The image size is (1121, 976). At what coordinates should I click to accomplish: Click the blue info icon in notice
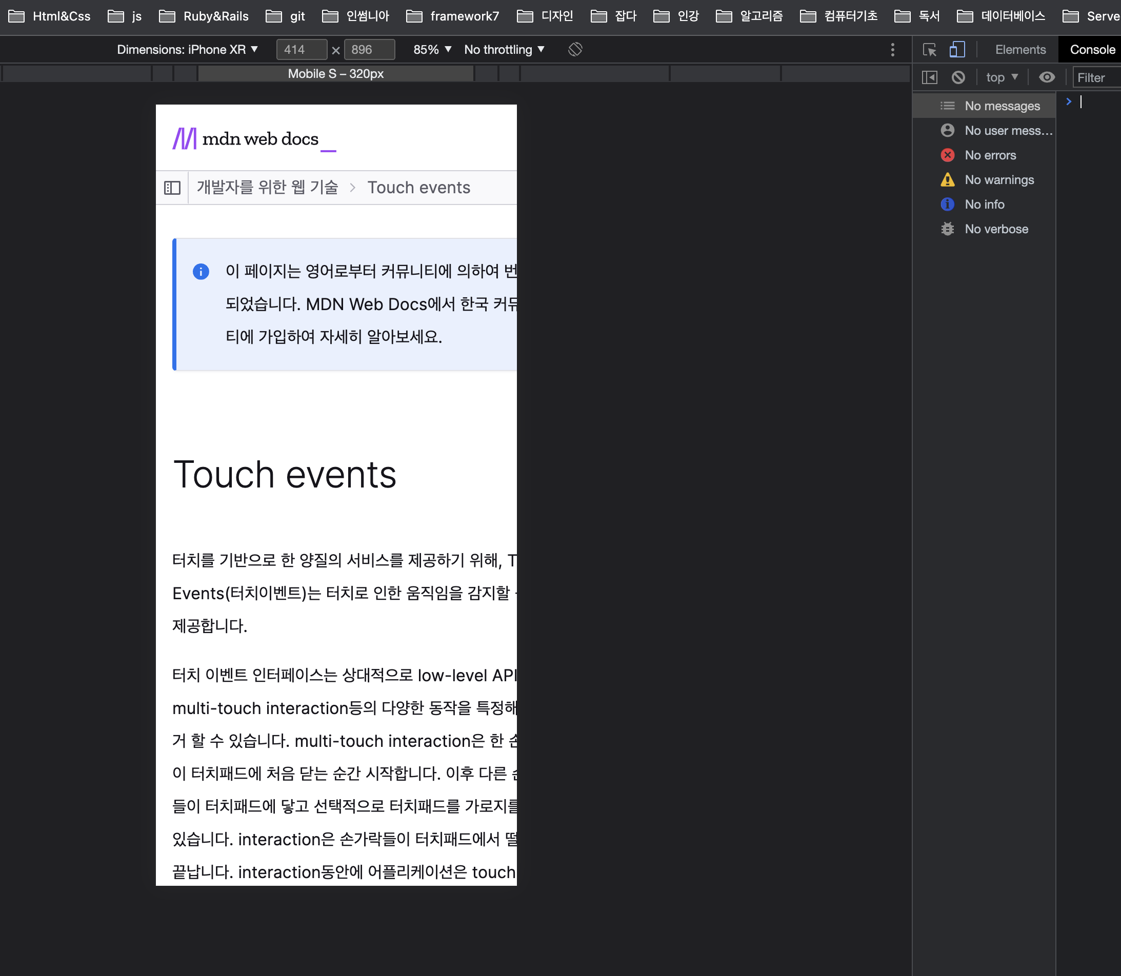(201, 271)
